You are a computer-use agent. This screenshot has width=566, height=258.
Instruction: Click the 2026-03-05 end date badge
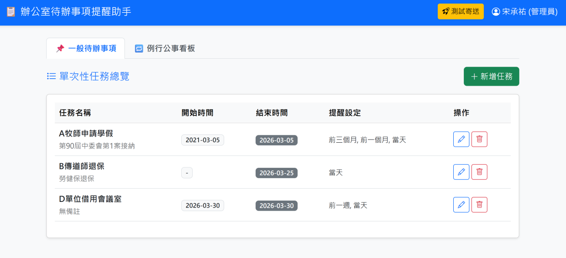click(x=276, y=140)
